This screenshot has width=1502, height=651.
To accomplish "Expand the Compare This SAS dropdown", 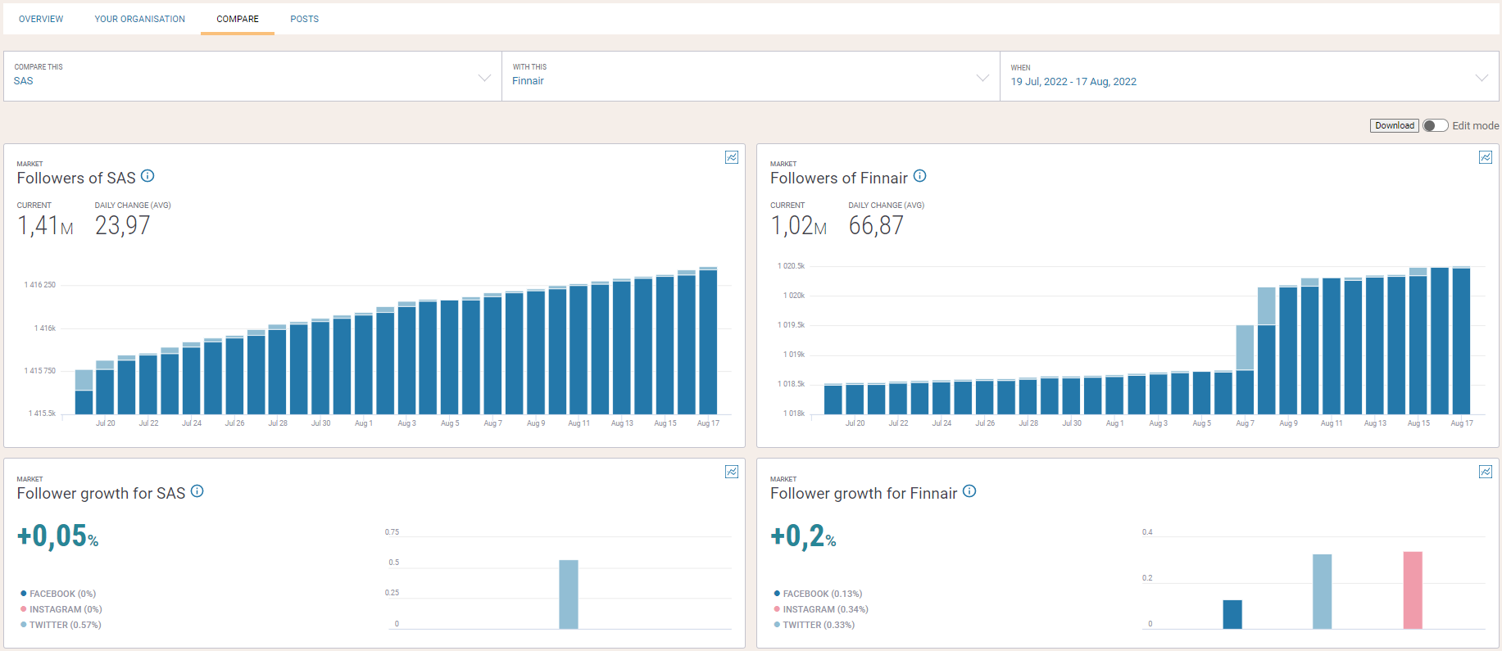I will pos(252,76).
